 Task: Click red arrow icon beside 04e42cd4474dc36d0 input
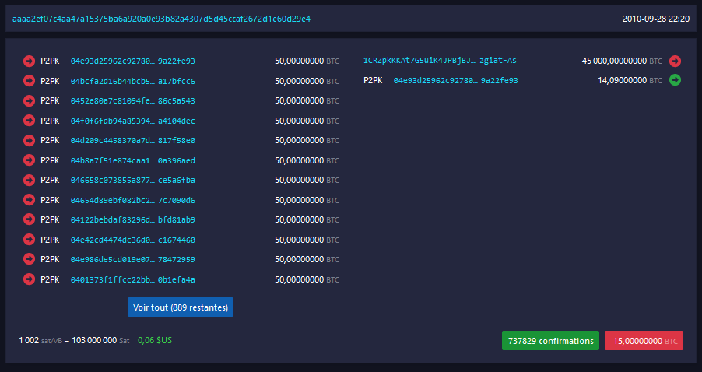29,240
